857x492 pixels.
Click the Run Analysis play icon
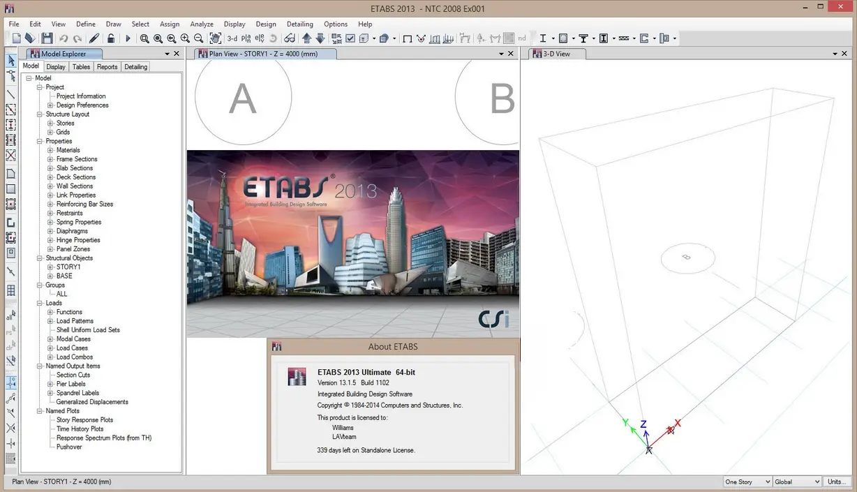[128, 38]
